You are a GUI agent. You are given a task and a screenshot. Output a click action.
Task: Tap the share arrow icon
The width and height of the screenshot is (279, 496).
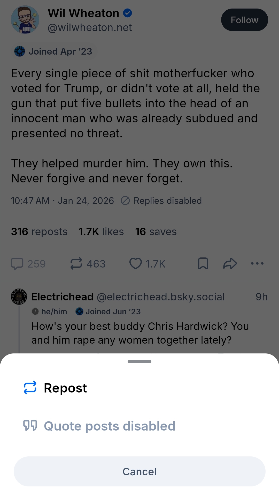(230, 264)
